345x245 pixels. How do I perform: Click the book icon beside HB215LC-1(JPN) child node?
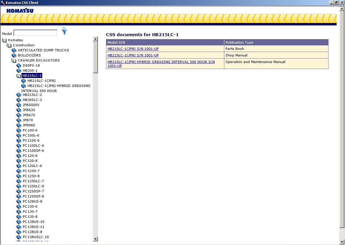(x=24, y=81)
